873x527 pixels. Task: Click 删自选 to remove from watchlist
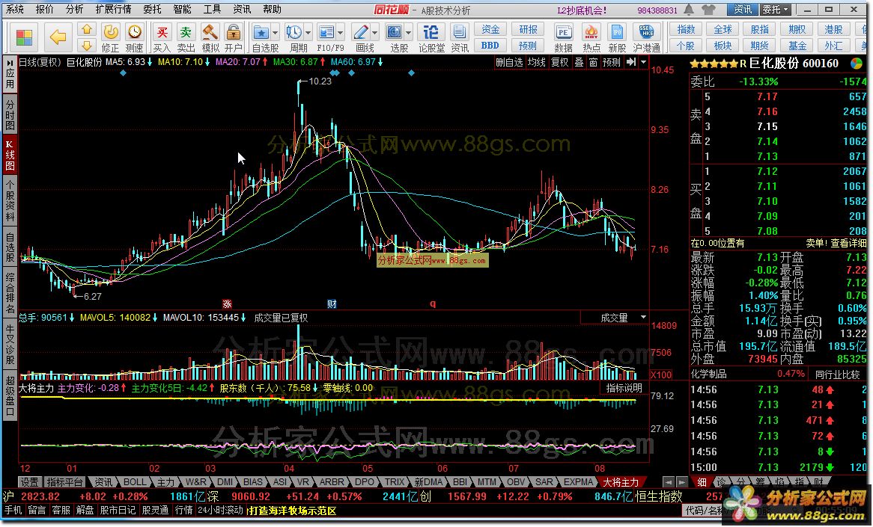coord(509,62)
